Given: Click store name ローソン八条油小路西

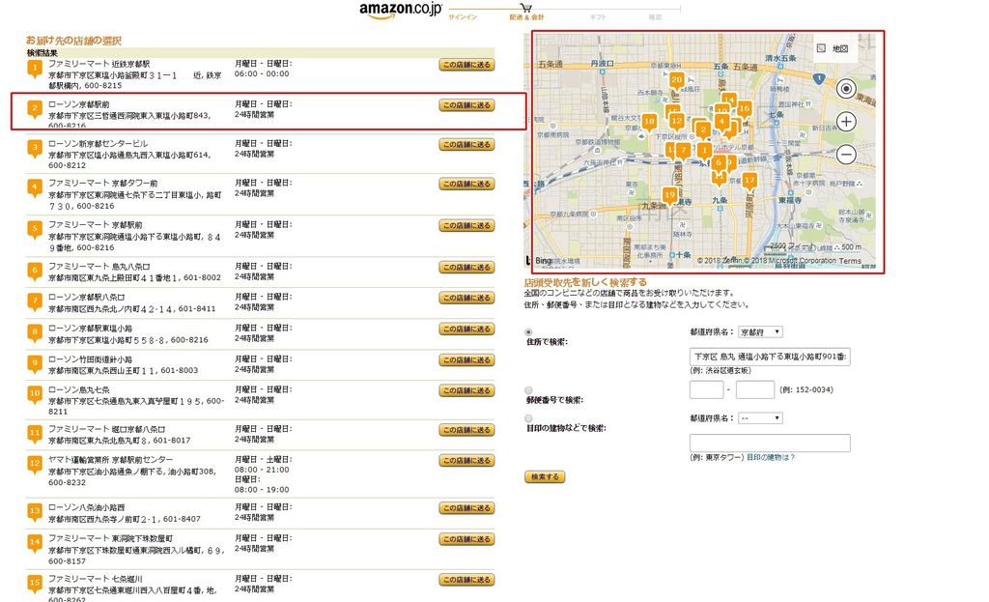Looking at the screenshot, I should [86, 507].
